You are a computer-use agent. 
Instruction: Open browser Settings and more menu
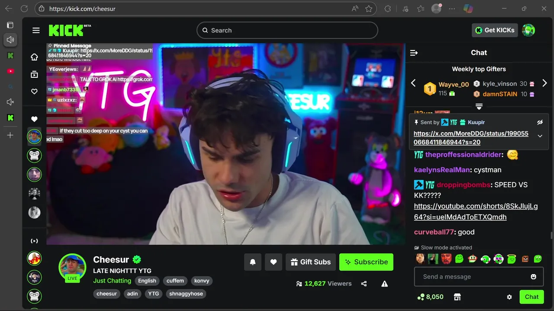click(x=452, y=9)
